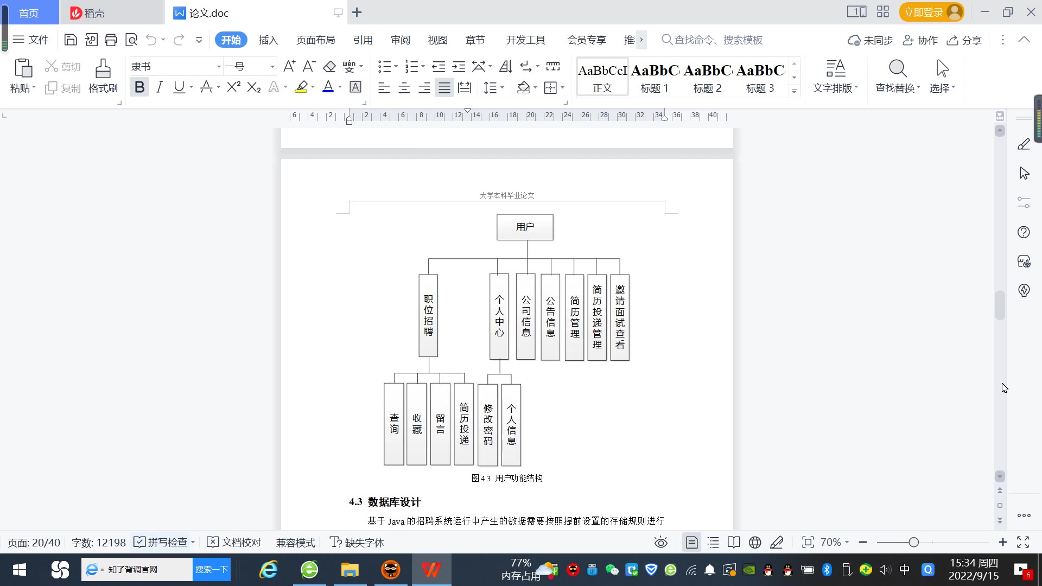The width and height of the screenshot is (1042, 586).
Task: Toggle Italic formatting
Action: tap(159, 87)
